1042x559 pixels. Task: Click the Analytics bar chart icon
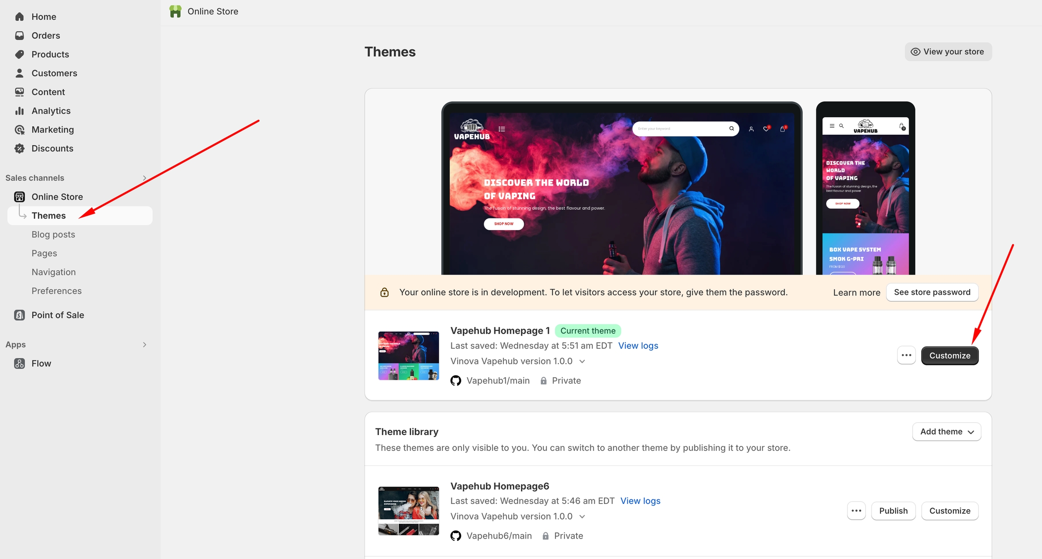point(19,111)
